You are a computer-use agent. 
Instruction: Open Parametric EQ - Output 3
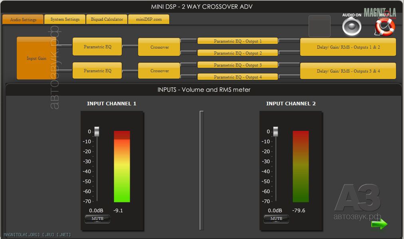click(x=238, y=65)
